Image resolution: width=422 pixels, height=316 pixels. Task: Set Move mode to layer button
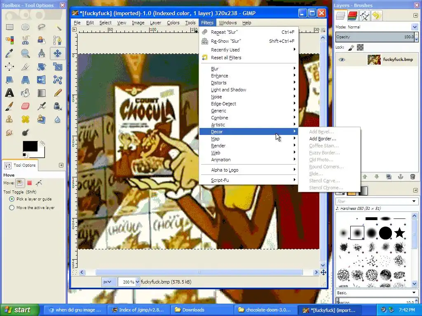(20, 183)
